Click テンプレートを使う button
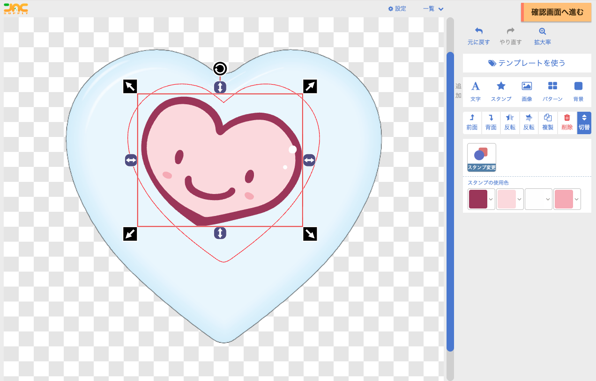596x381 pixels. click(x=527, y=63)
